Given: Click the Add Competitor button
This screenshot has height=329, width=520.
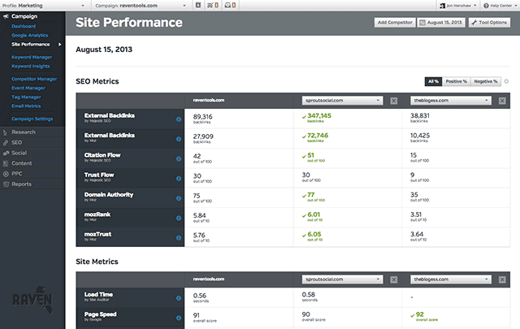Looking at the screenshot, I should pos(395,23).
